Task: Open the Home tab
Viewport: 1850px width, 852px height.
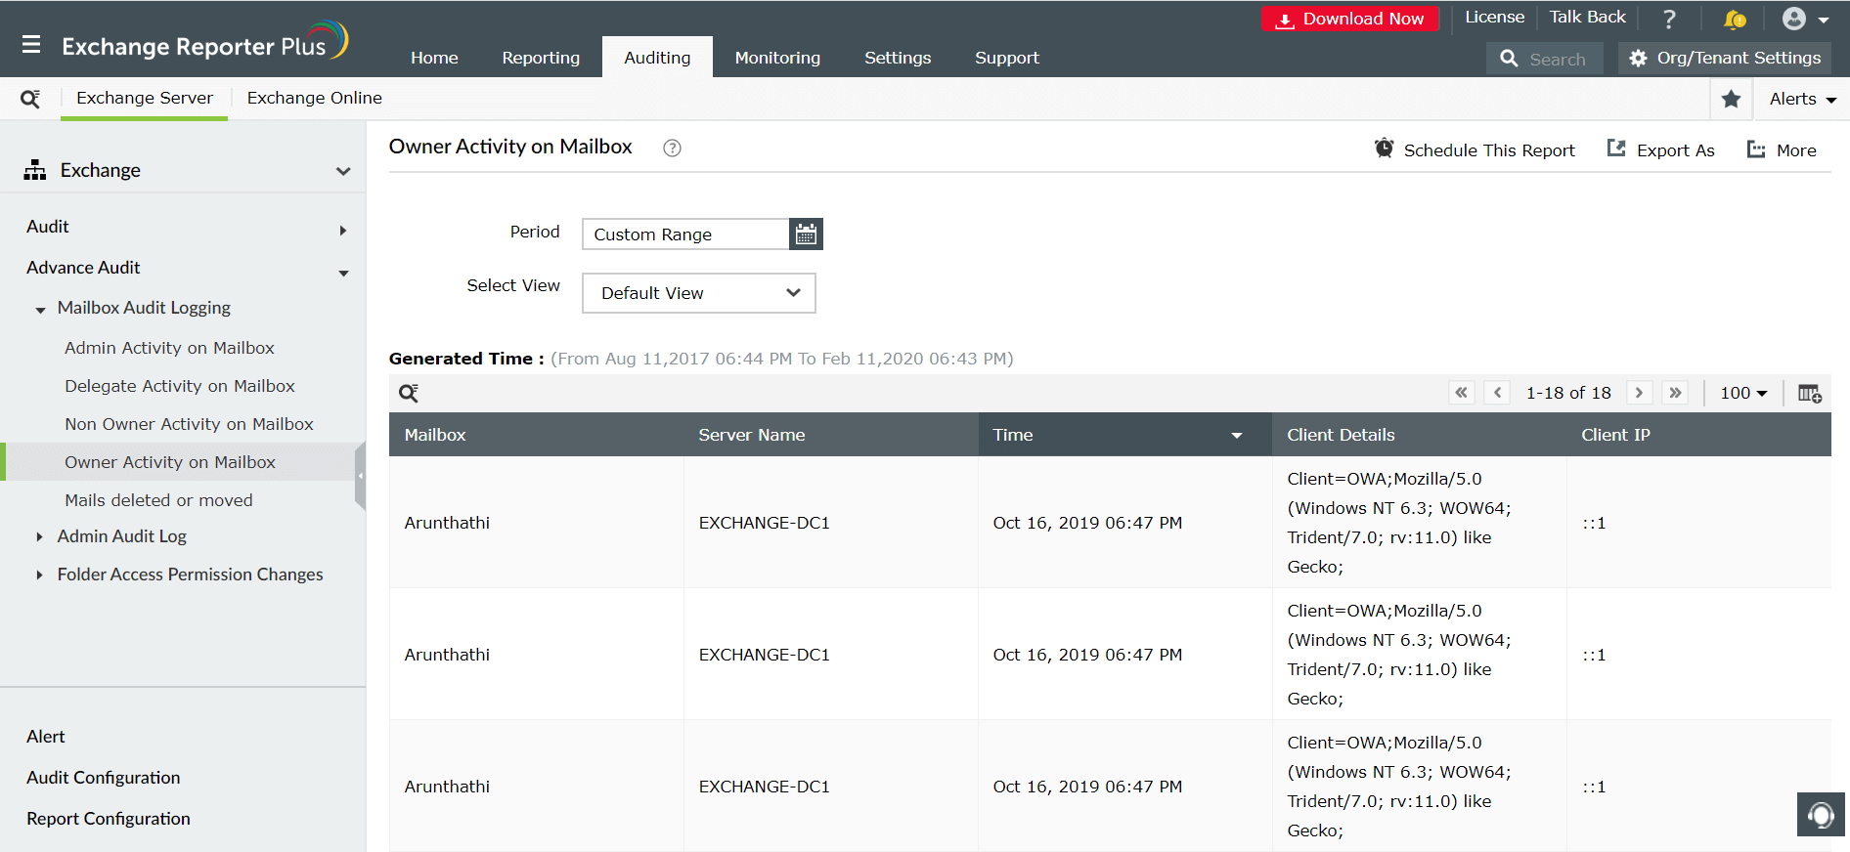Action: click(434, 58)
